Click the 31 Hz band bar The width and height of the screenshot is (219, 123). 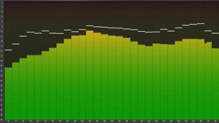pos(16,91)
